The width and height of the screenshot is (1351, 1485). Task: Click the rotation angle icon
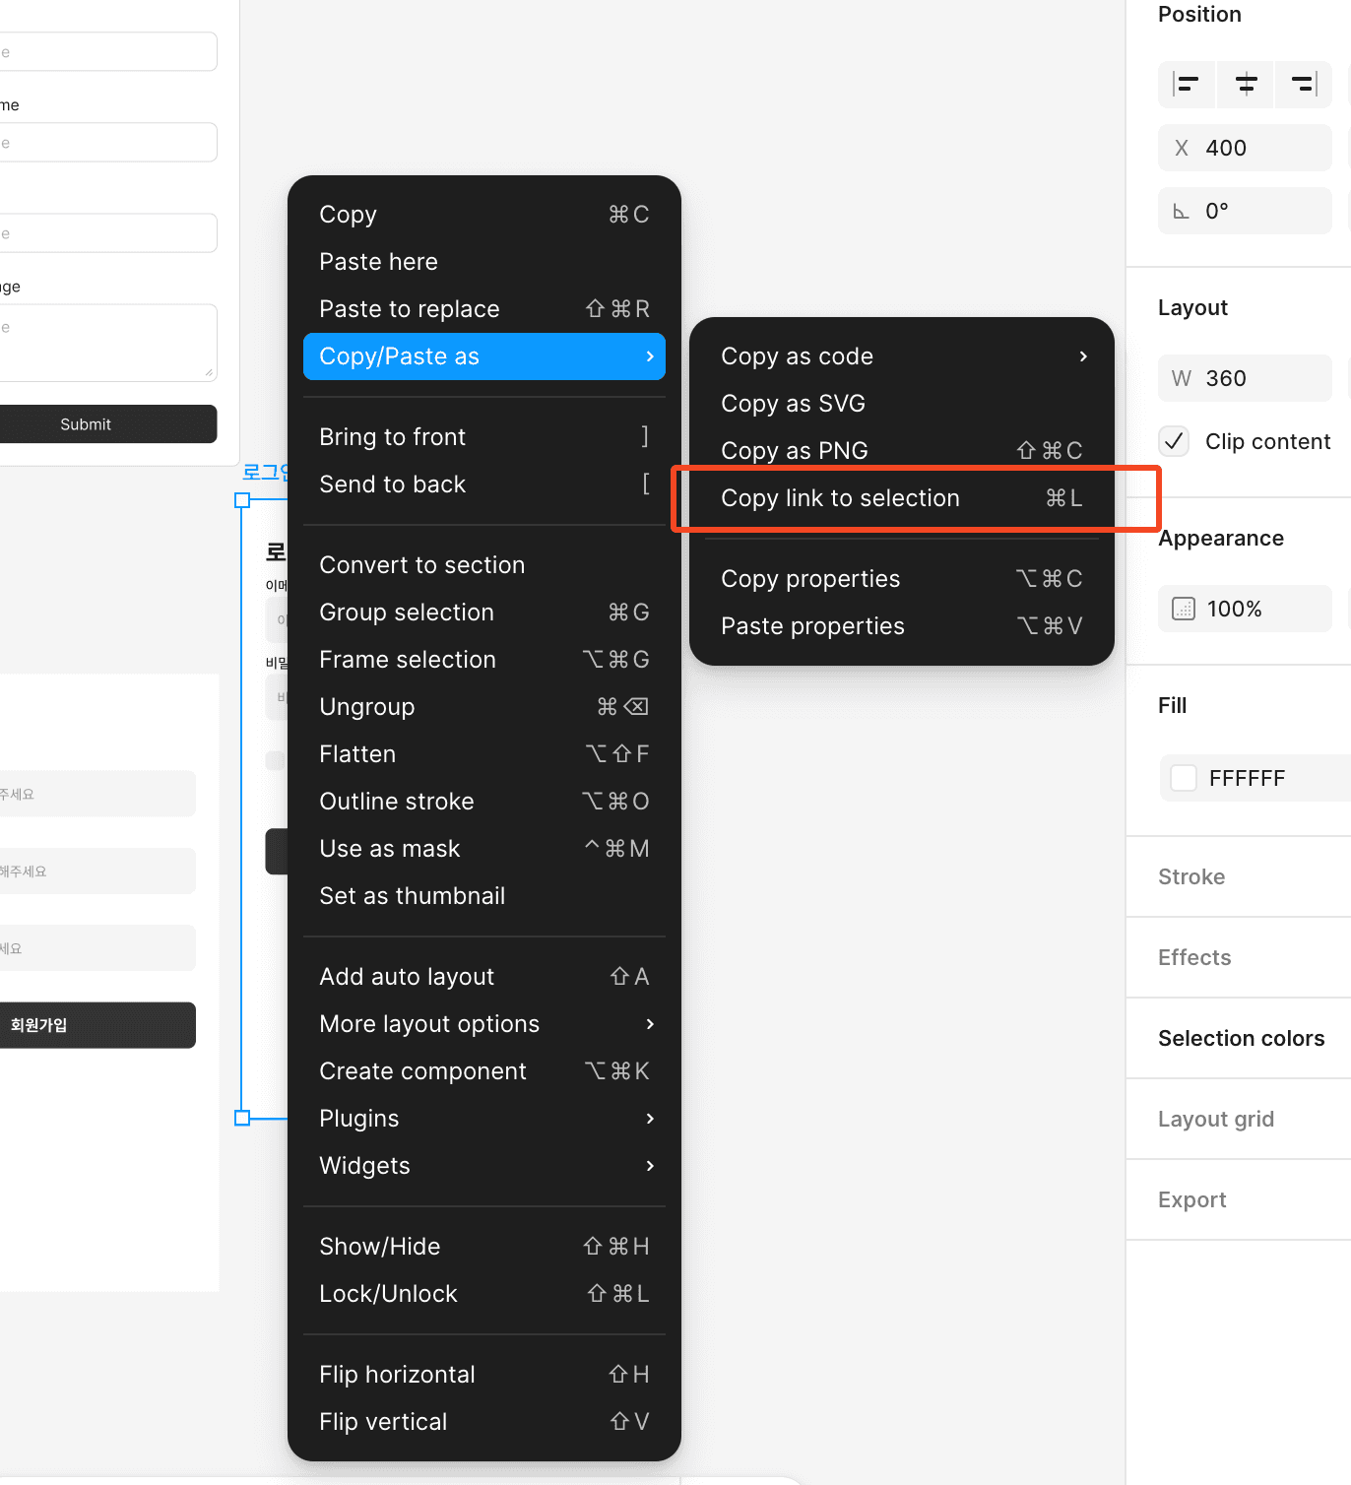point(1181,212)
